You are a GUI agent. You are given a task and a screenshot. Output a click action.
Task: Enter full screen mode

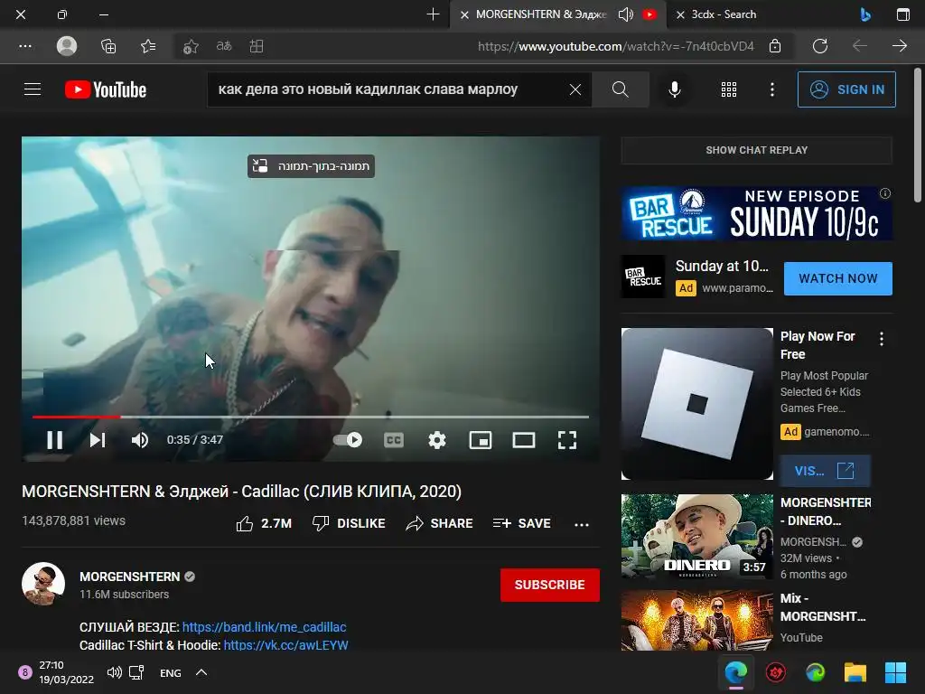click(x=567, y=440)
